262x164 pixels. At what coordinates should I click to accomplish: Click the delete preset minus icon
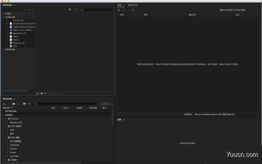click(9, 104)
